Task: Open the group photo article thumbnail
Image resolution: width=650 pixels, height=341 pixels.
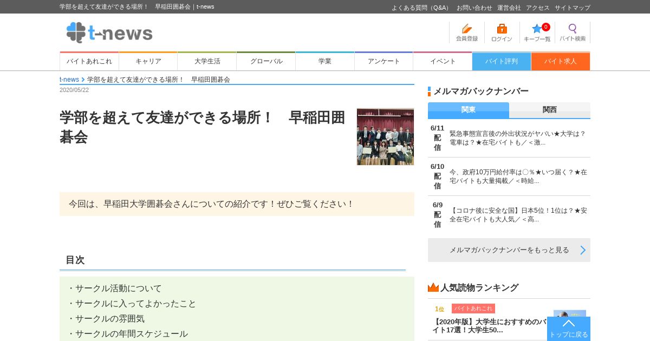Action: [x=385, y=136]
